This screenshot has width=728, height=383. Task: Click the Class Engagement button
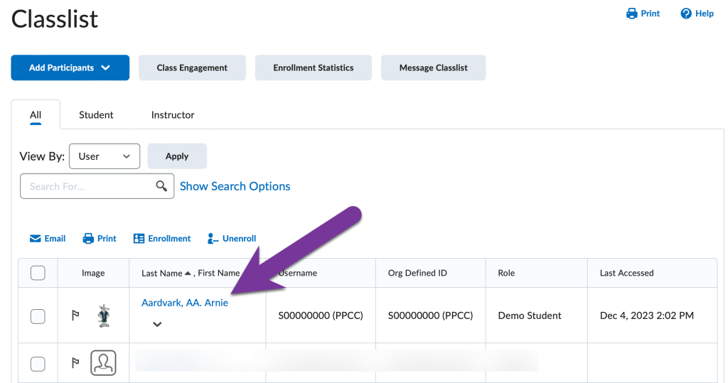pyautogui.click(x=192, y=68)
